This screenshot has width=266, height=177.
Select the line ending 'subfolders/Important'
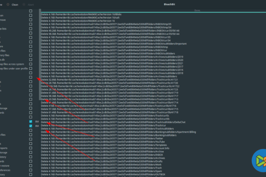point(113,44)
